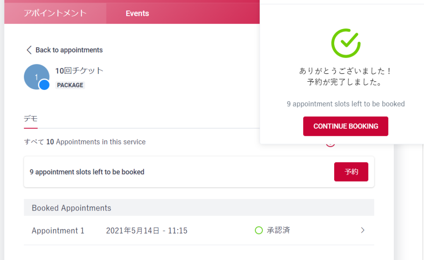
Task: Select the デモ service tab
Action: coord(31,119)
